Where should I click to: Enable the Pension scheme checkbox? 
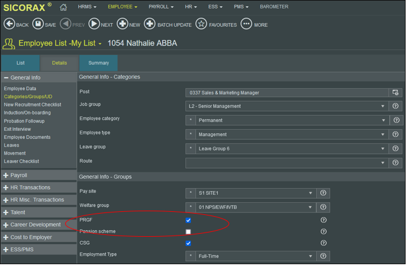point(188,232)
